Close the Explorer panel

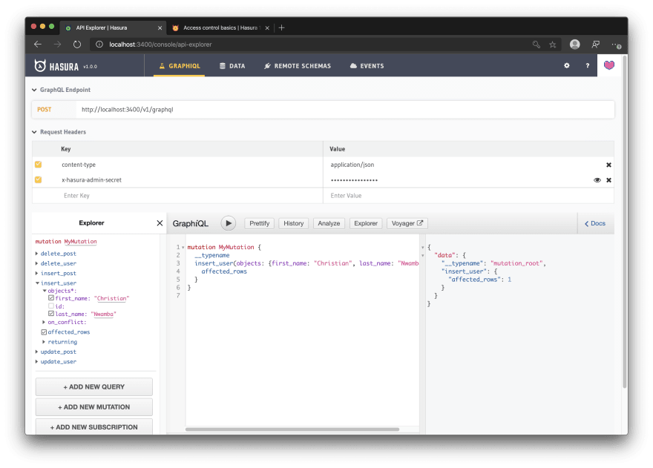(x=160, y=223)
